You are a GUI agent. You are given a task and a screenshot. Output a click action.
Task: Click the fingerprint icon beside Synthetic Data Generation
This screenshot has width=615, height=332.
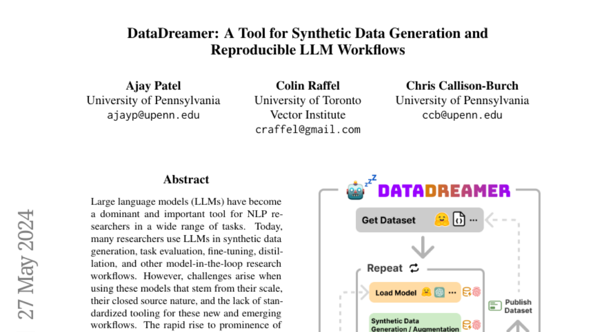(477, 324)
